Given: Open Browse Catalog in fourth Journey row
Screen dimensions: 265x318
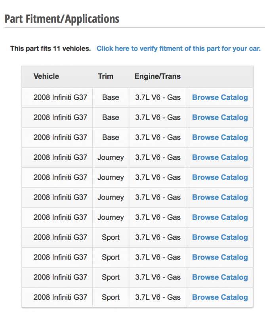Looking at the screenshot, I should click(220, 217).
